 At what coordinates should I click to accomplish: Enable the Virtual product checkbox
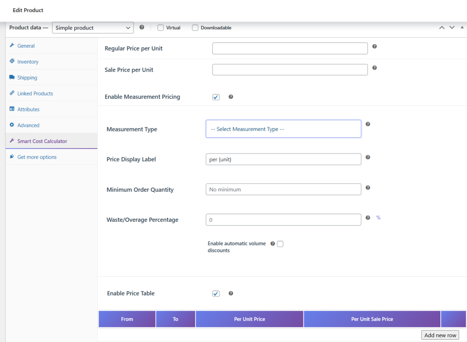tap(160, 28)
